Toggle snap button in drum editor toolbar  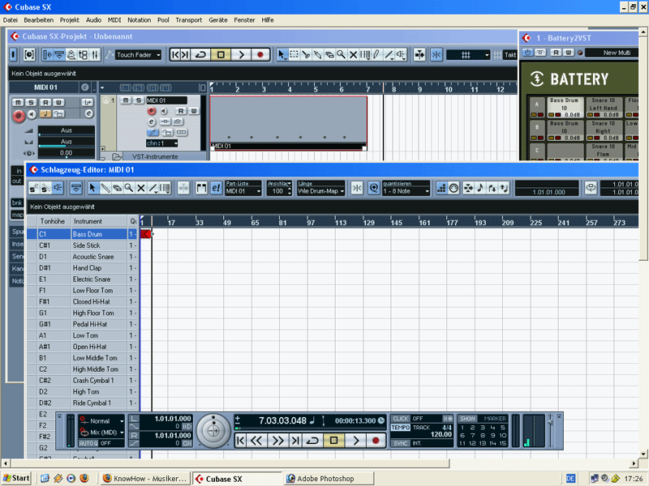coord(357,189)
